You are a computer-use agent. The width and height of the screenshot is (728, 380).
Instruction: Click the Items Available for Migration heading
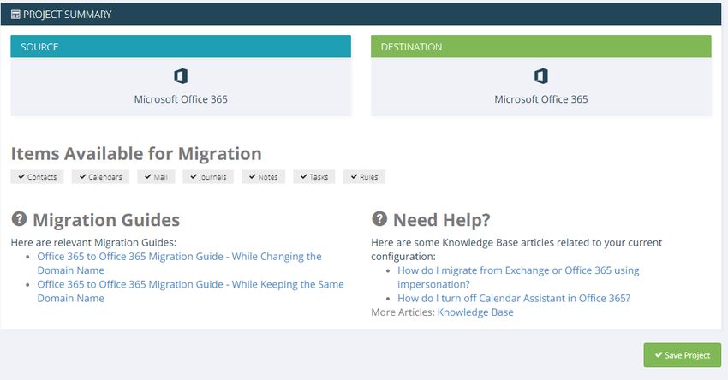[136, 153]
